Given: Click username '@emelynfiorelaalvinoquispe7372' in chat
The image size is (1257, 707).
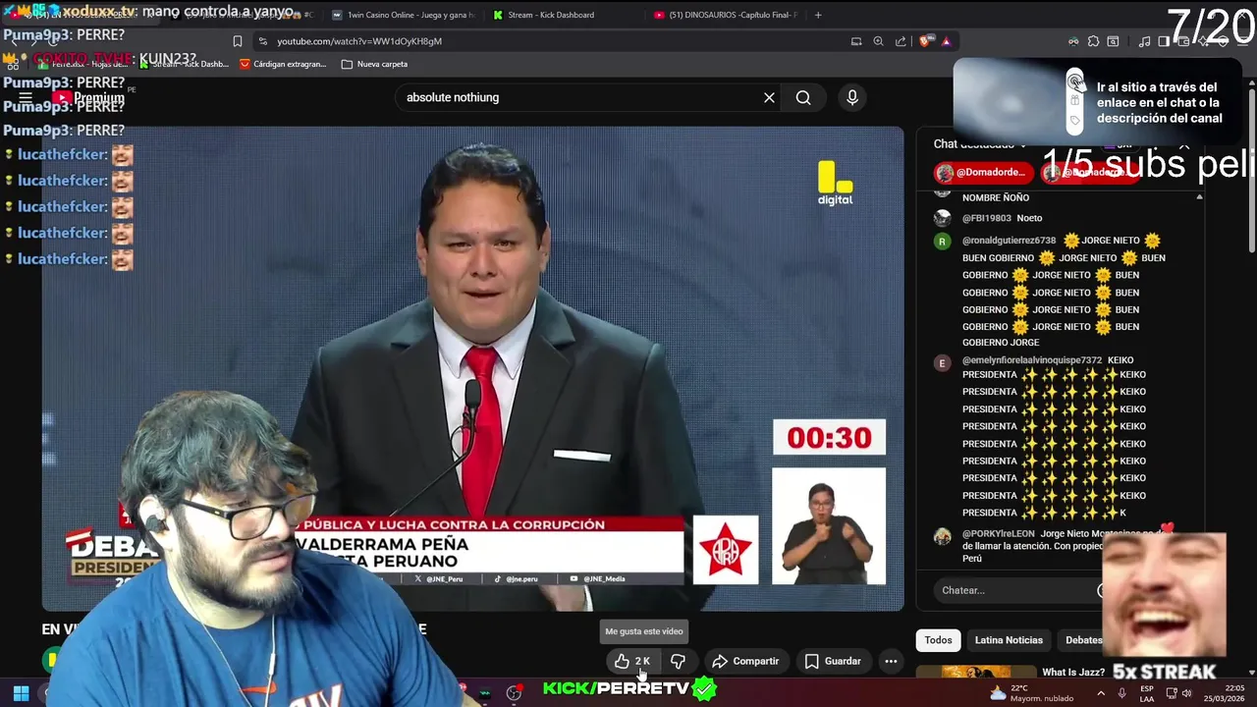Looking at the screenshot, I should click(x=1032, y=360).
